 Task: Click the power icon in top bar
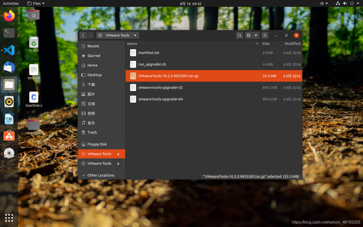pyautogui.click(x=352, y=4)
